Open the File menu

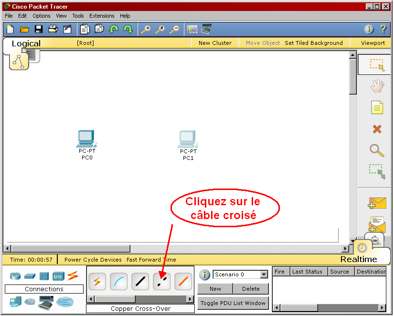point(9,16)
